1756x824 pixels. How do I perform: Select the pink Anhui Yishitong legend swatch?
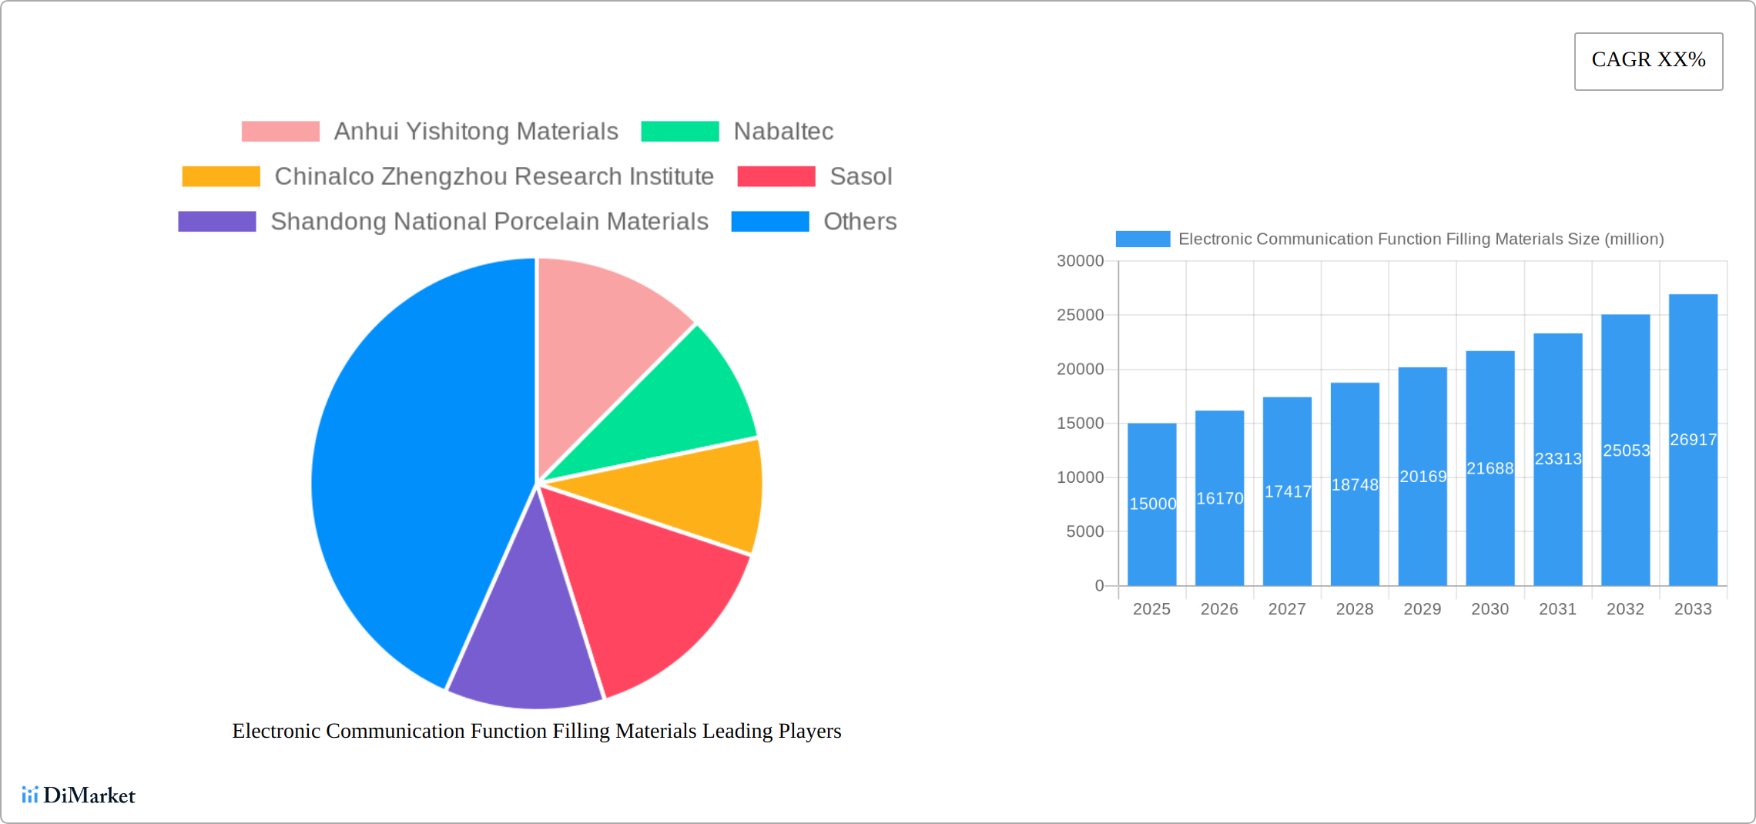(280, 131)
